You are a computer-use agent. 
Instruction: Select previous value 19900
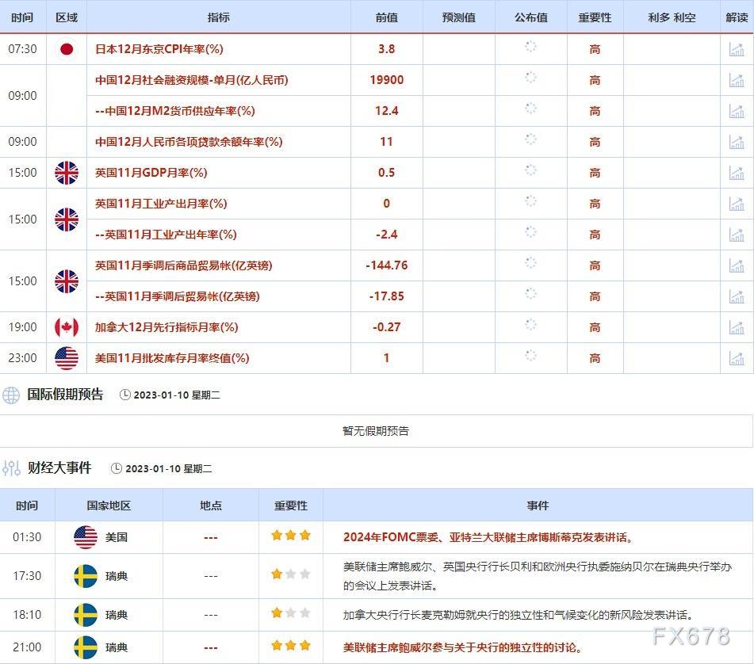pos(387,80)
